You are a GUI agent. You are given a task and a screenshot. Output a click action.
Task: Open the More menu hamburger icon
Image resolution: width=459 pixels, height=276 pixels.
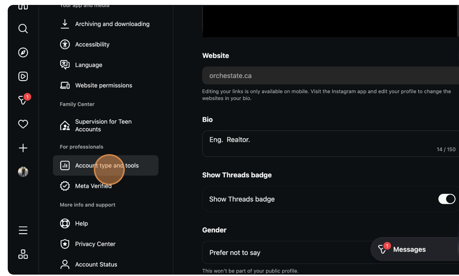[23, 230]
